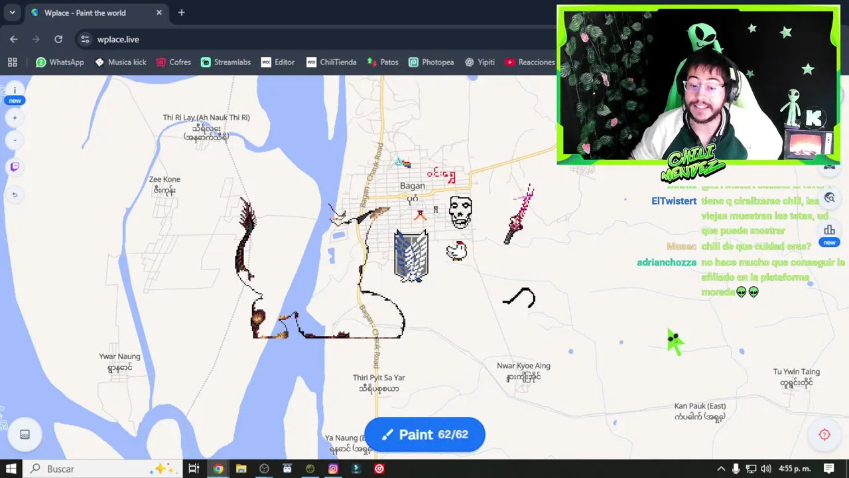
Task: Click the browser forward arrow
Action: coord(36,39)
